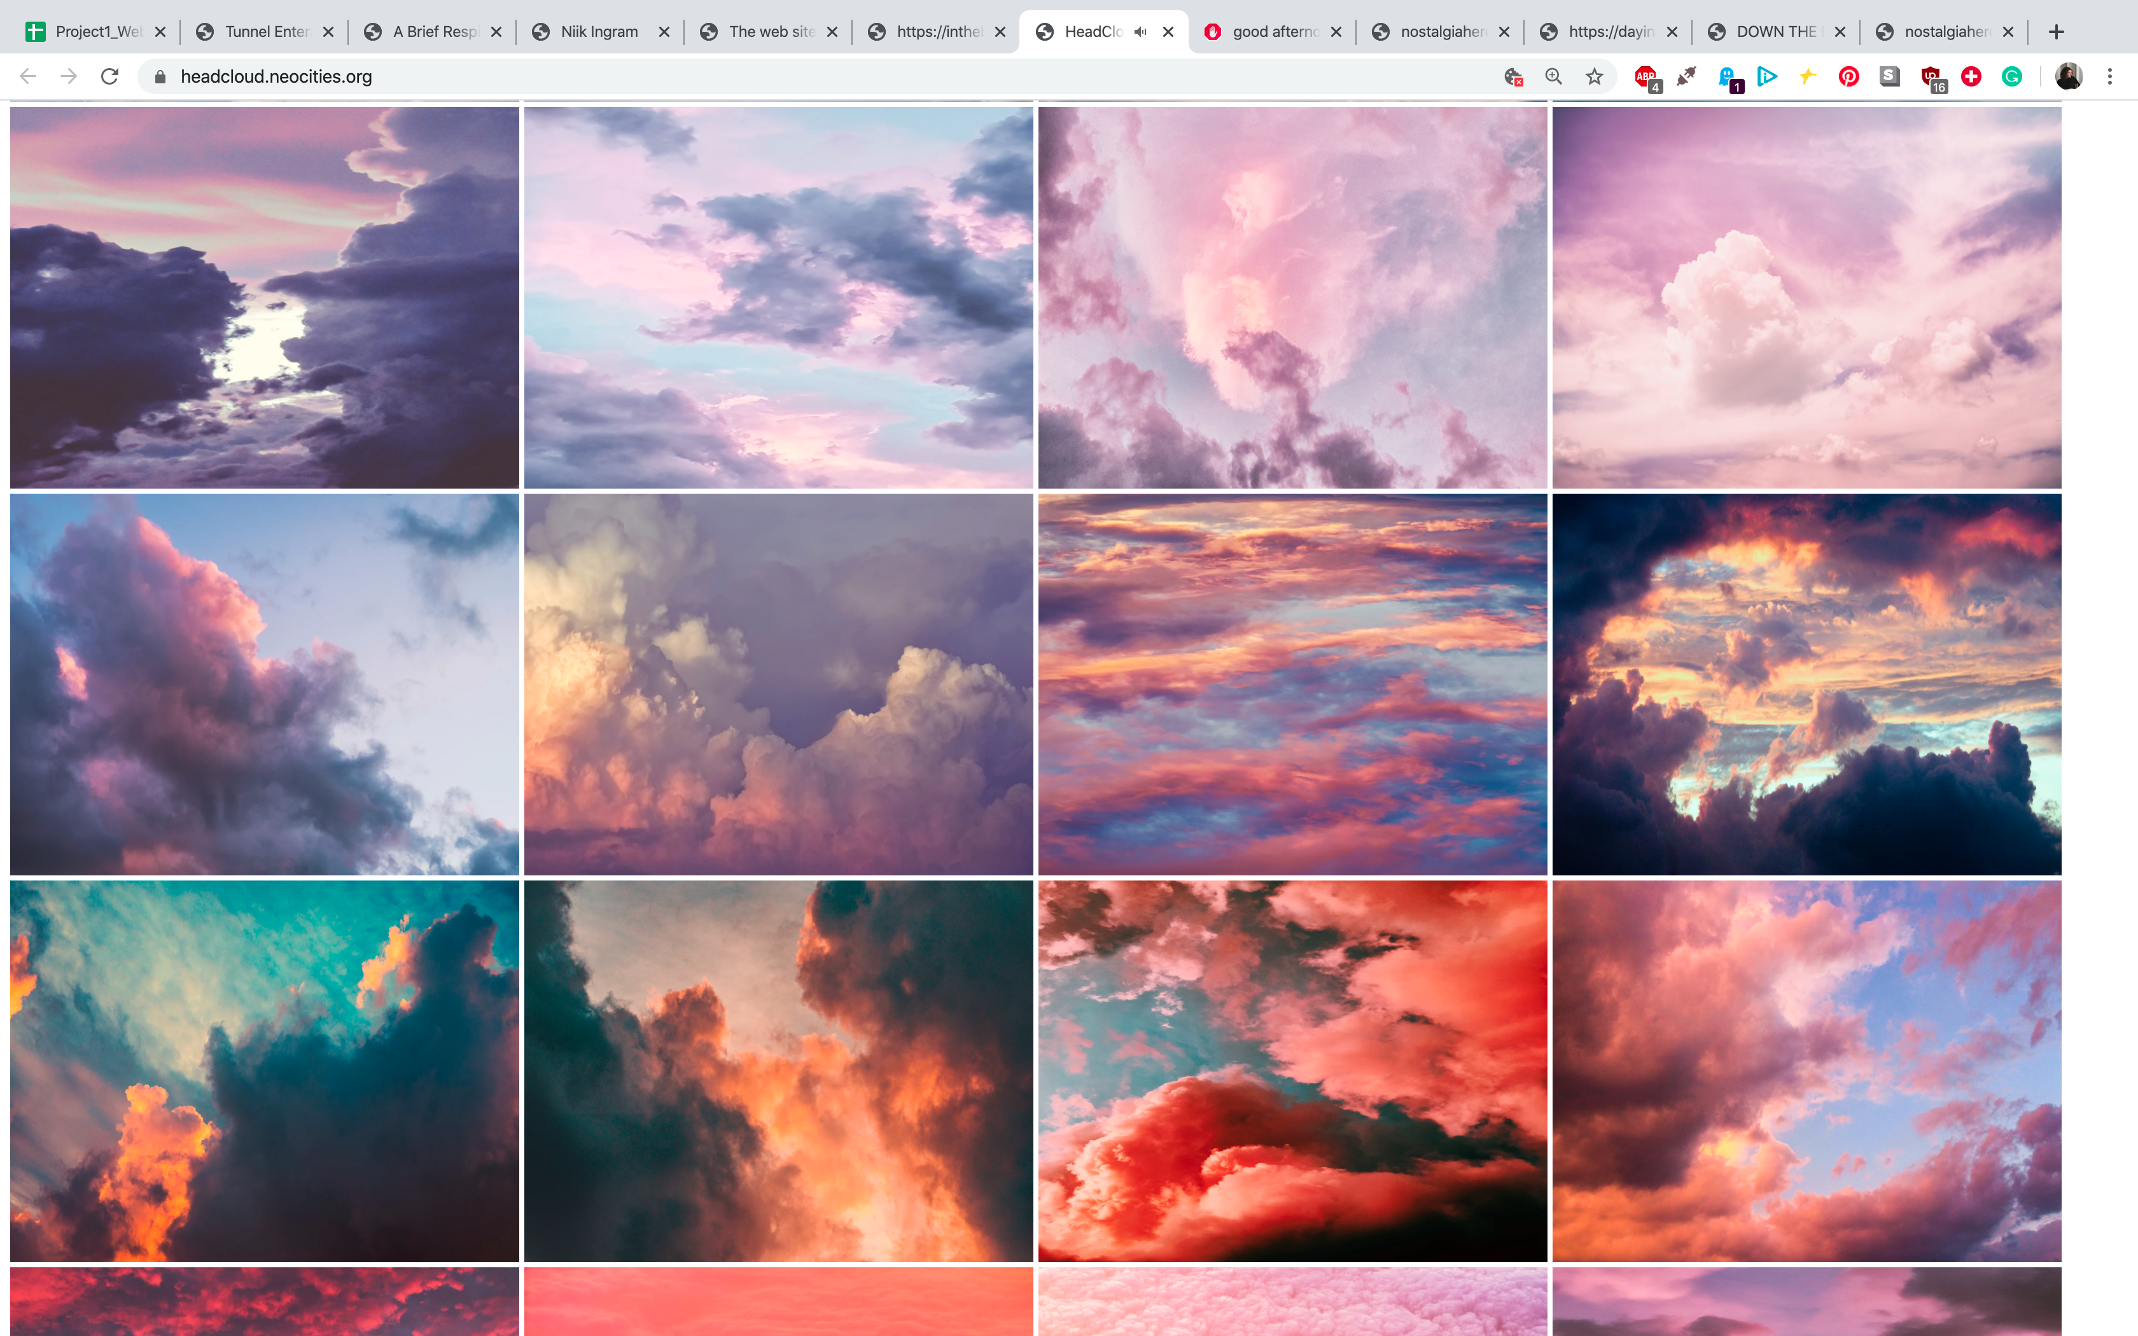Click the Adblock Plus extension icon
Screen dimensions: 2138x1336
click(1645, 77)
